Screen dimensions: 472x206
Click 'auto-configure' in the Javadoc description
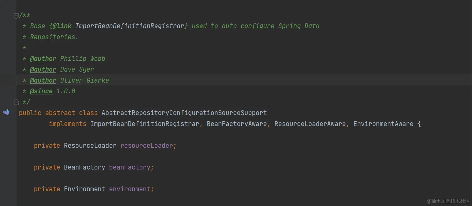[x=248, y=26]
